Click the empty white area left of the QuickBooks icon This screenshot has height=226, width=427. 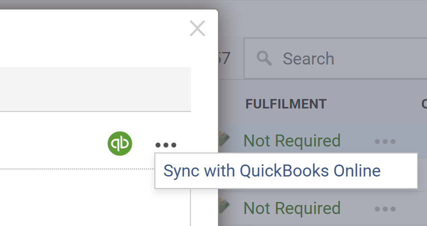point(50,143)
